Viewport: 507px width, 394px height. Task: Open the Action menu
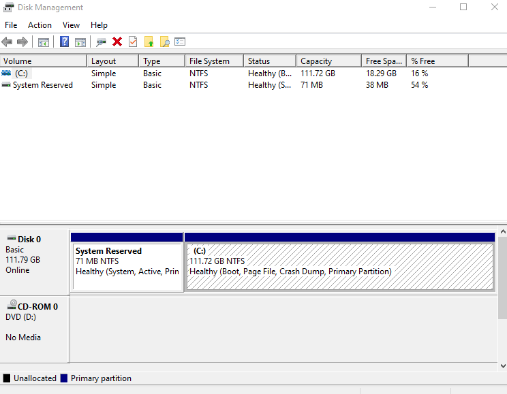[40, 25]
